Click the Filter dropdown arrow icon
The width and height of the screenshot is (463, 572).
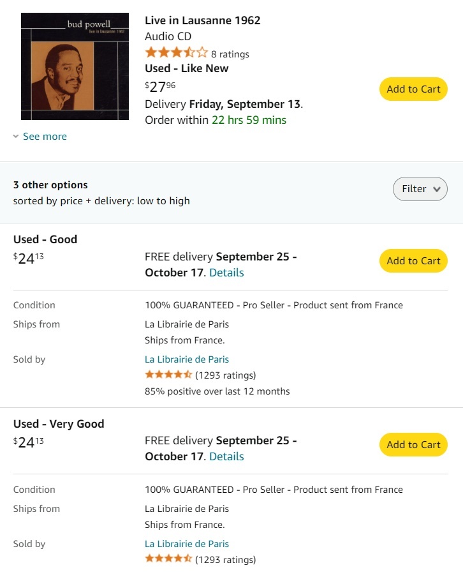coord(437,190)
